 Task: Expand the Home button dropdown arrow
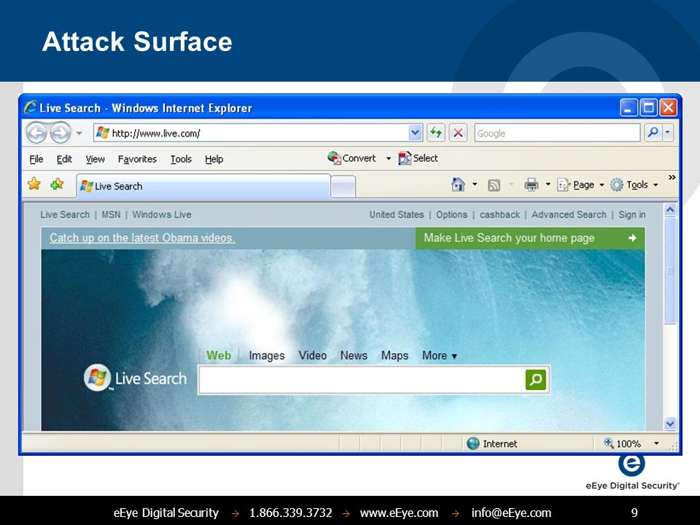(x=475, y=184)
